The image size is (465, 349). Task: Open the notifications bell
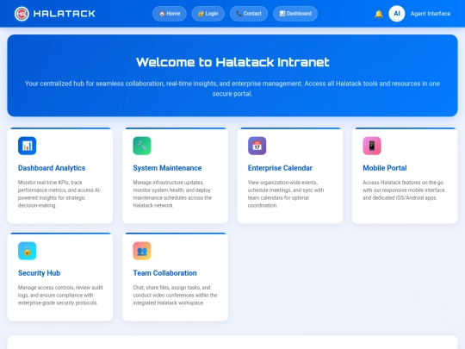379,14
